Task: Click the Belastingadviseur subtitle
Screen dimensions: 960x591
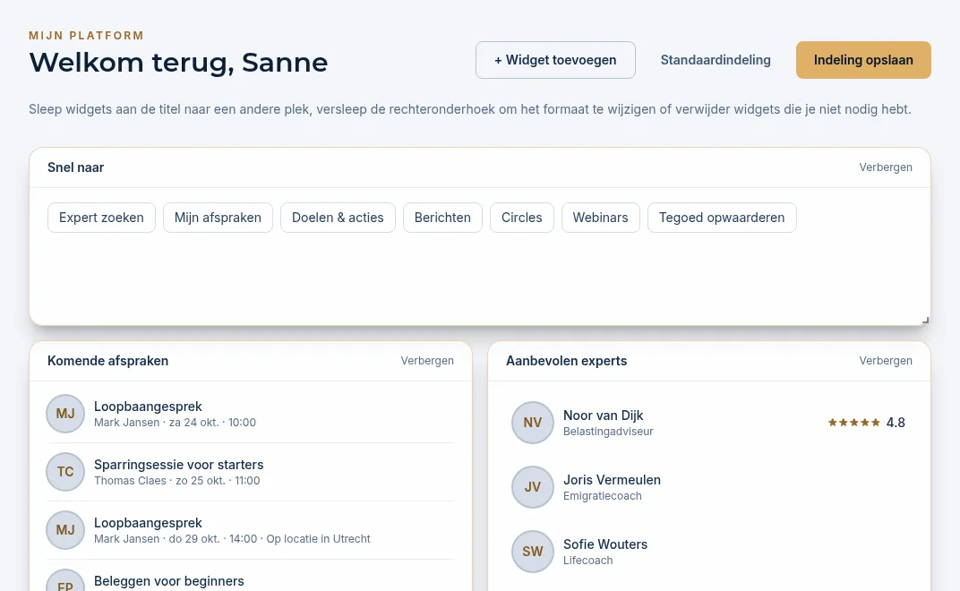Action: 608,431
